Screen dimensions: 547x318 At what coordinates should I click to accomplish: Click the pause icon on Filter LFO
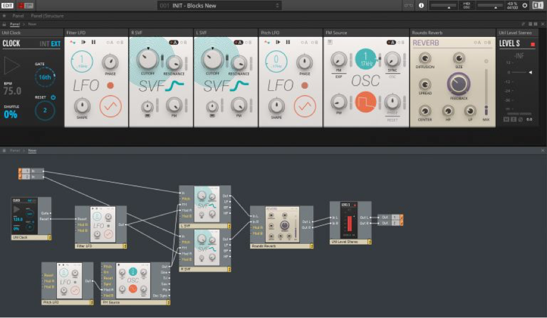93,42
